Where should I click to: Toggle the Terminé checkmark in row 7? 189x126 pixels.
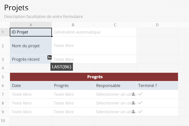(x=140, y=94)
